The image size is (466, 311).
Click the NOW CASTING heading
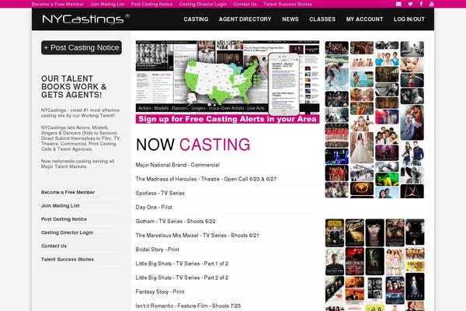pos(193,145)
